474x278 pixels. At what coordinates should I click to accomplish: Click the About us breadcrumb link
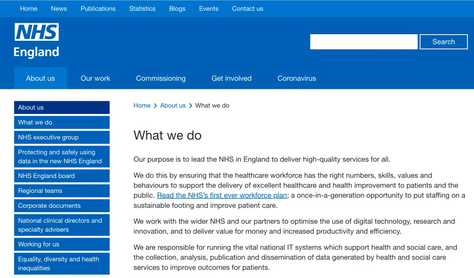coord(172,106)
